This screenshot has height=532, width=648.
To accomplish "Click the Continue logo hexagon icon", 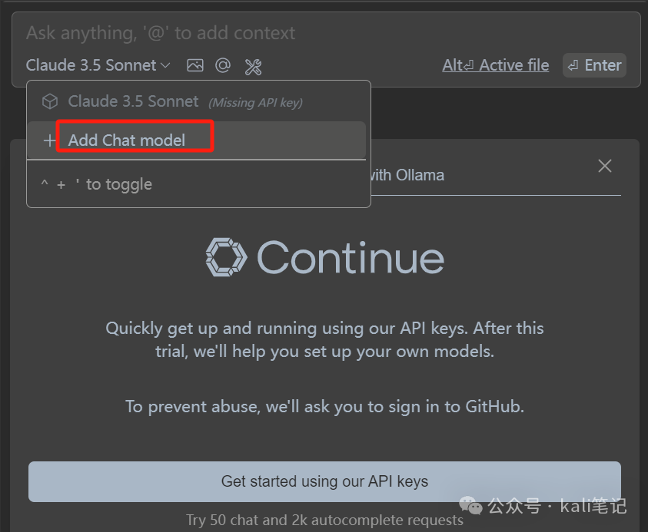I will pyautogui.click(x=226, y=257).
